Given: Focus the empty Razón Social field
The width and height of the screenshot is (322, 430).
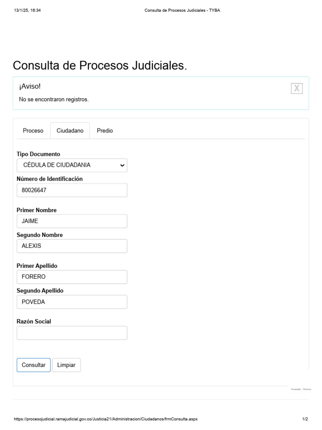Looking at the screenshot, I should point(72,333).
